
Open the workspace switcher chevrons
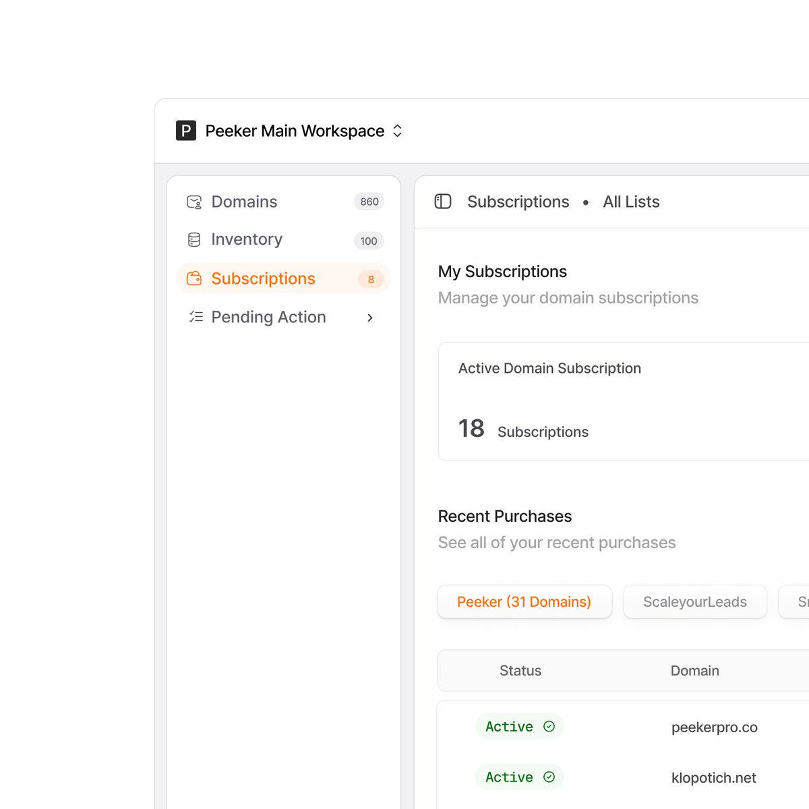coord(398,131)
